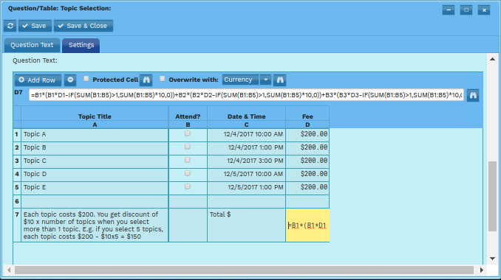
Task: Select the Topic B cell
Action: pos(95,148)
